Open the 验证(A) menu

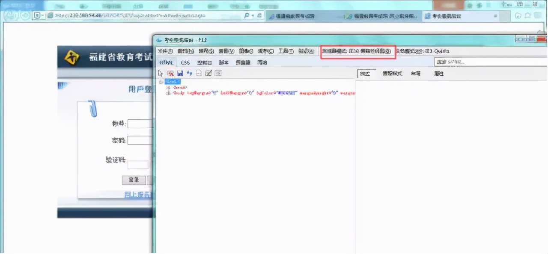(x=306, y=51)
